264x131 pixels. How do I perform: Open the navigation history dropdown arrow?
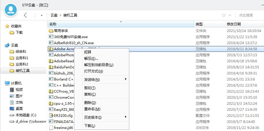[x=42, y=15]
